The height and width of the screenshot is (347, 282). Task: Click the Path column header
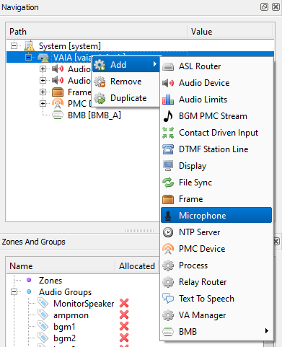(97, 32)
